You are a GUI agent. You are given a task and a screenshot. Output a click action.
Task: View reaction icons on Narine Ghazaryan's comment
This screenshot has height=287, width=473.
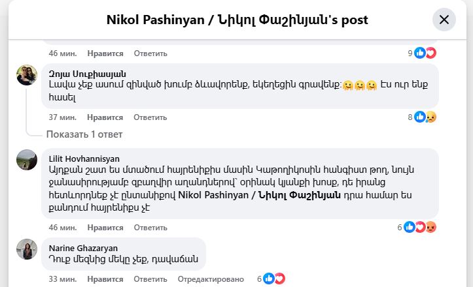click(x=273, y=279)
